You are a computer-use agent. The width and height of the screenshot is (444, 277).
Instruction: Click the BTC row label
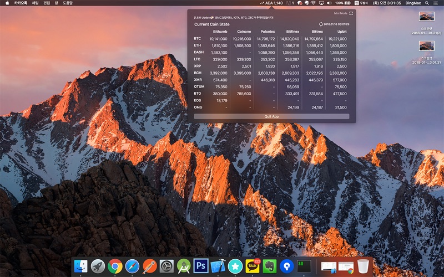[198, 39]
